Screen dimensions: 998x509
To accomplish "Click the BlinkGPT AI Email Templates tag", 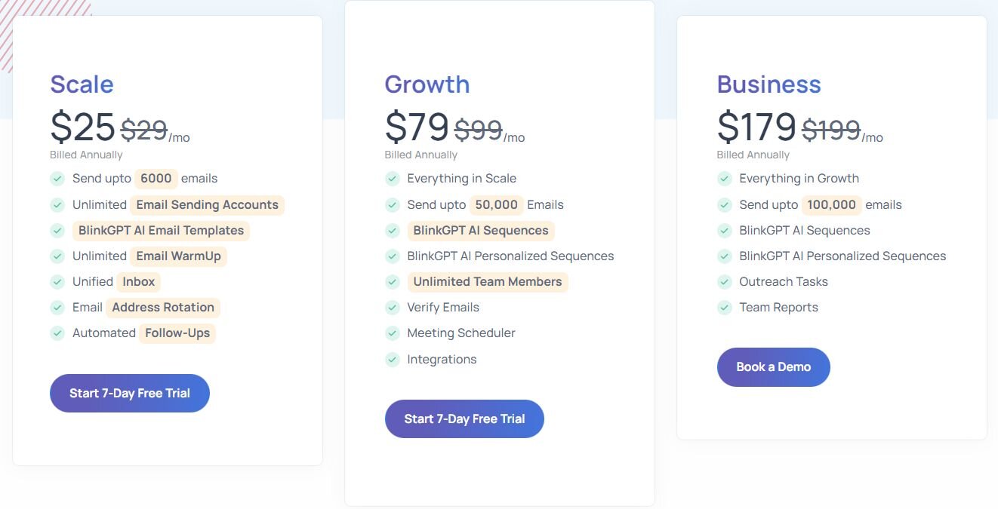I will (161, 230).
